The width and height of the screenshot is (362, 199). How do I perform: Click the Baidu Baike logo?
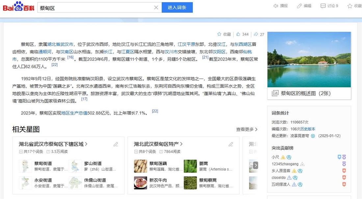(x=19, y=7)
